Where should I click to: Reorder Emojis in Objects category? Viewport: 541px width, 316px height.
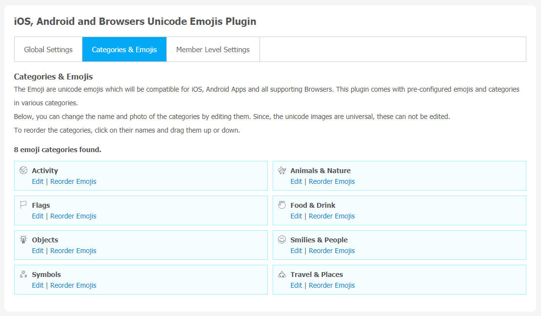coord(73,251)
